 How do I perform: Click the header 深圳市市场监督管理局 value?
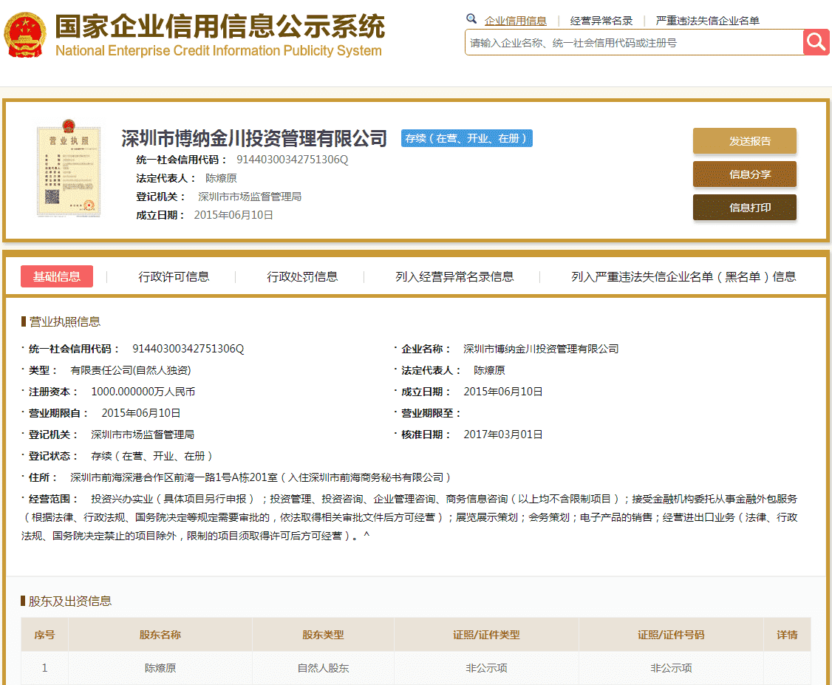click(250, 197)
